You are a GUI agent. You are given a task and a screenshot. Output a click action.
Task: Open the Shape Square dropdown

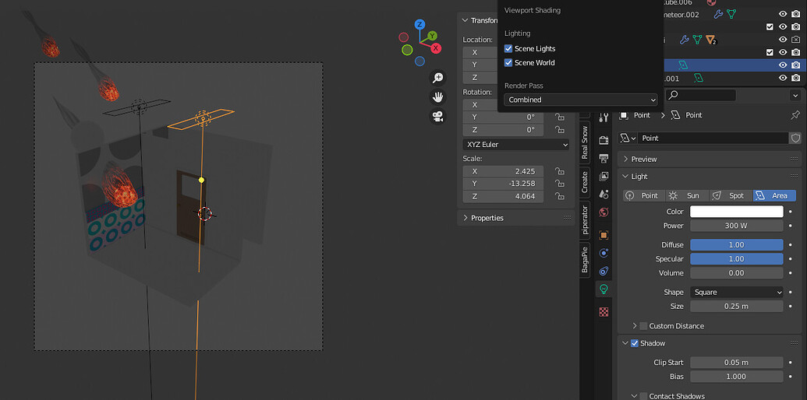(x=737, y=292)
